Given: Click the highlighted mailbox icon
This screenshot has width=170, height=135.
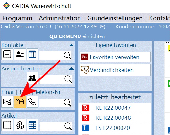Looking at the screenshot, I should point(20,102).
